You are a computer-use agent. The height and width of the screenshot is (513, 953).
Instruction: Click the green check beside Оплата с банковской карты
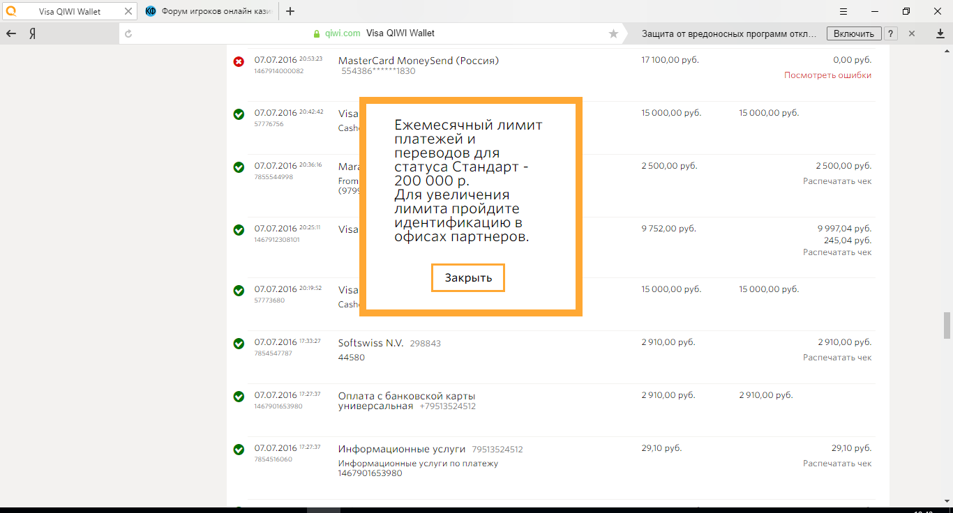(239, 397)
